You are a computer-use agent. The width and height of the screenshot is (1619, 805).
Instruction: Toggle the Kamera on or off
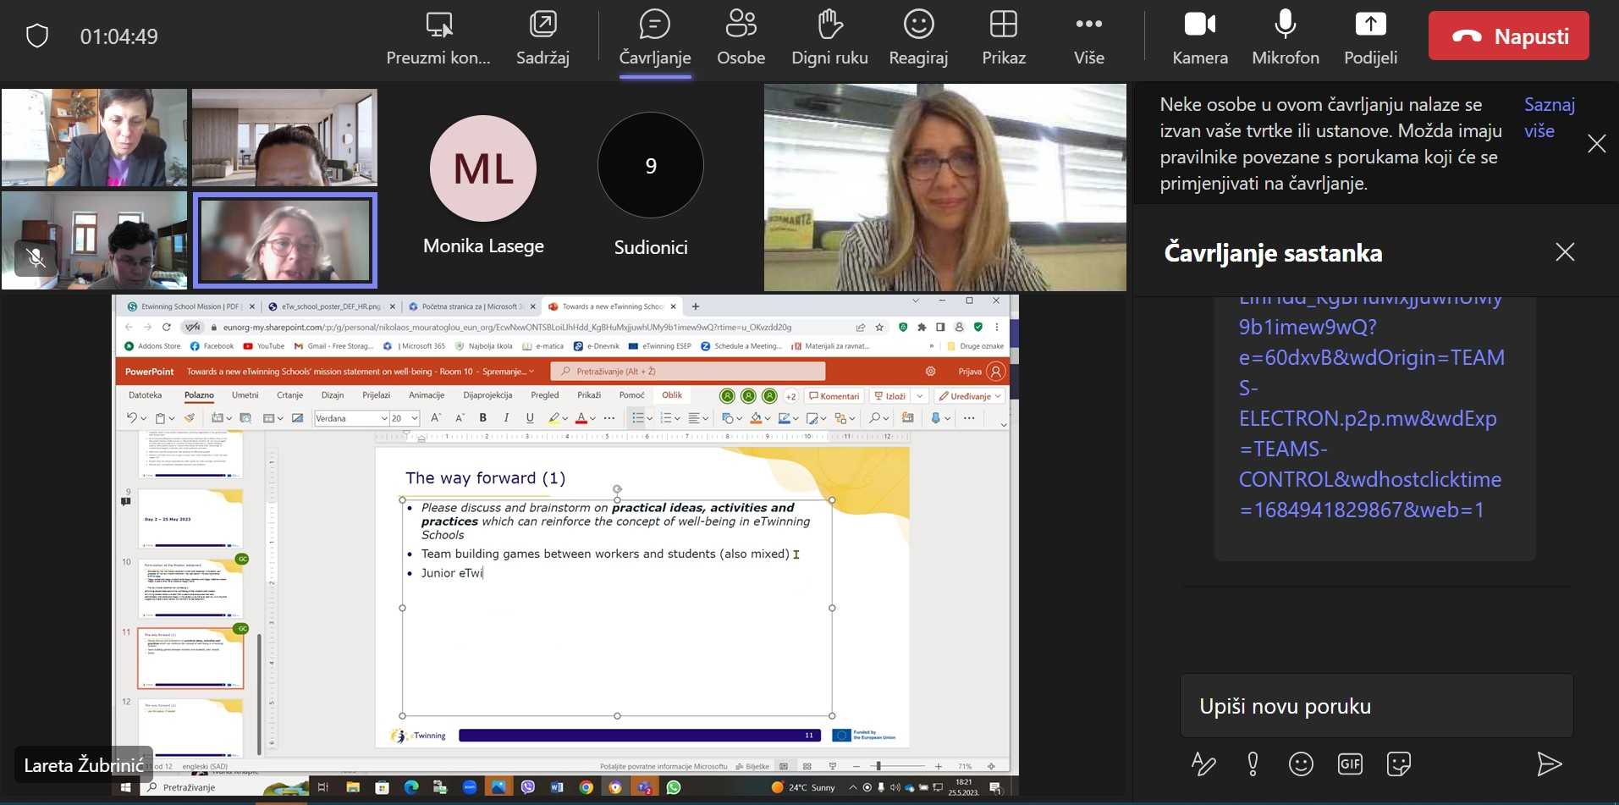click(1200, 38)
